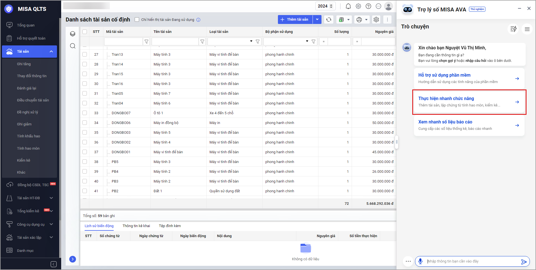Click the microphone icon in chat
Screen dimensions: 536x270
pyautogui.click(x=420, y=261)
